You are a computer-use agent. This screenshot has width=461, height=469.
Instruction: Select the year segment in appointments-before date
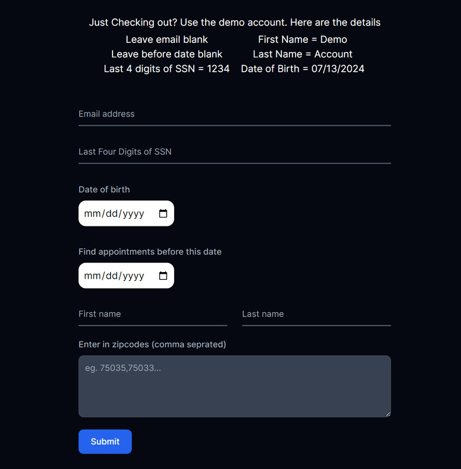point(134,276)
